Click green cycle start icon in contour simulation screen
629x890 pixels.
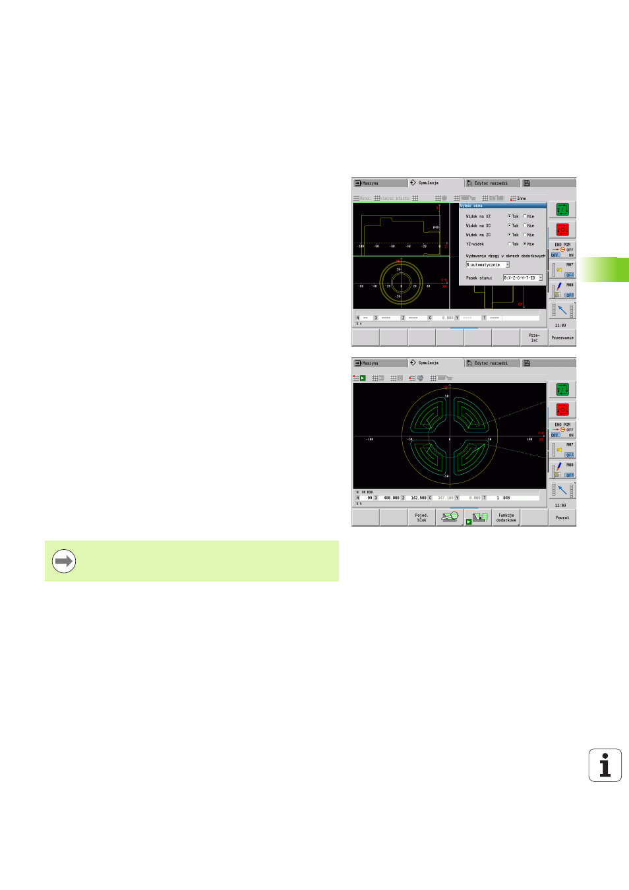point(562,390)
